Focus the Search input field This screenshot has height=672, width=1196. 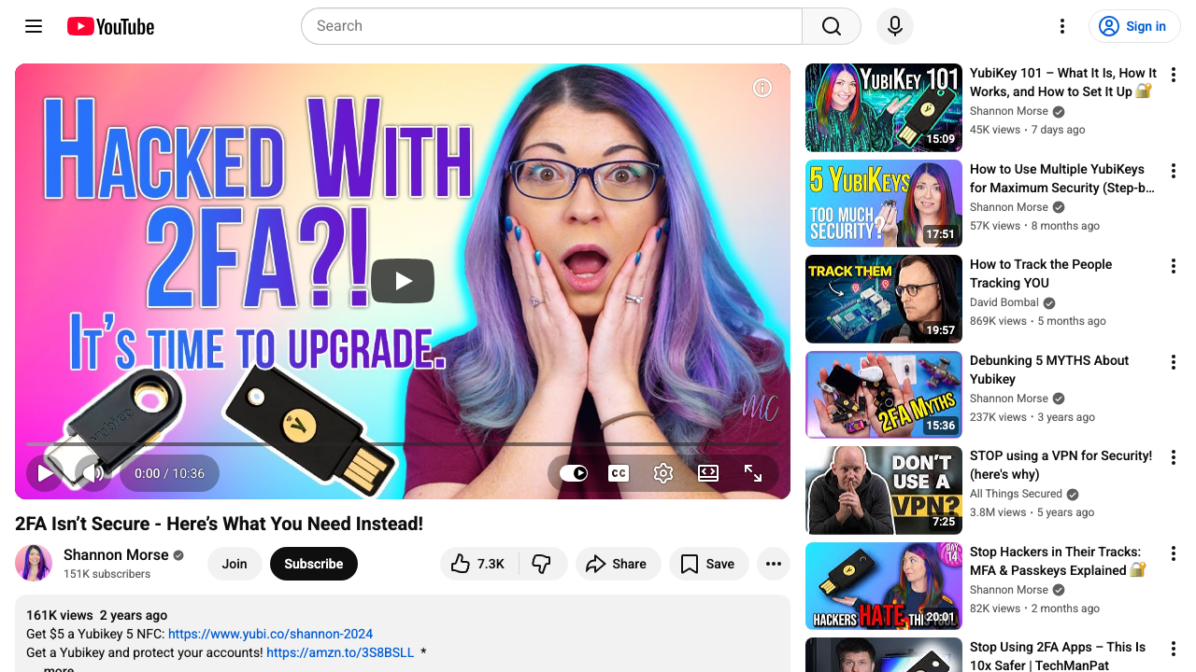(x=551, y=26)
